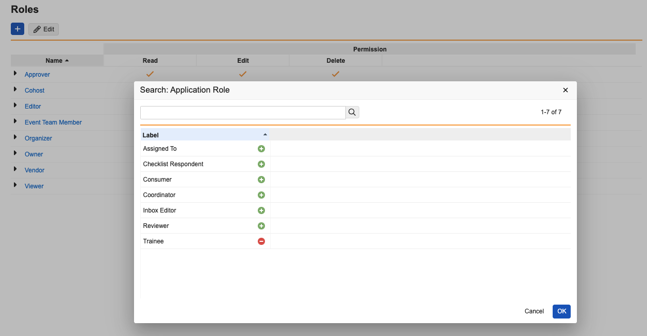647x336 pixels.
Task: Click the Application Role search field
Action: [243, 112]
